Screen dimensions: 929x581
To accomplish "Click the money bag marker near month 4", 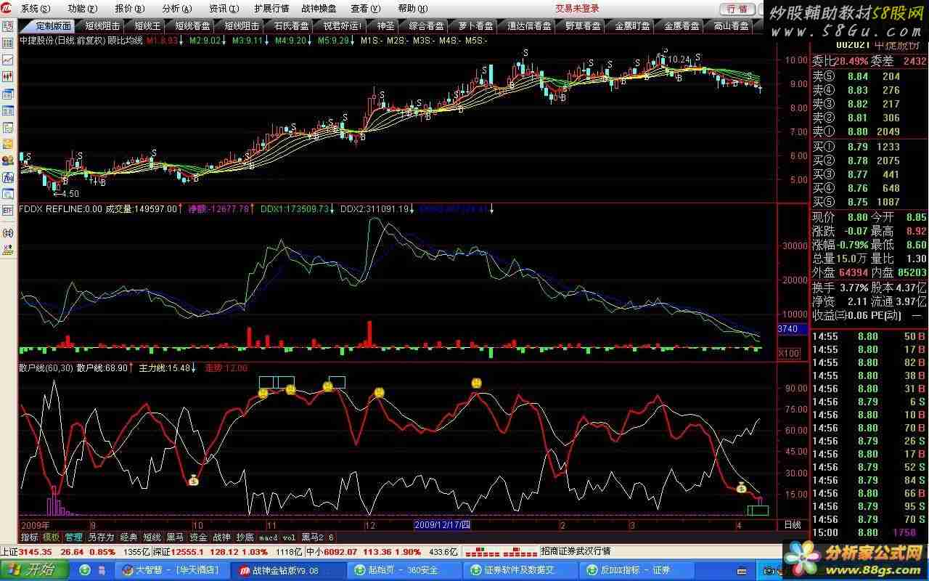I will (742, 487).
